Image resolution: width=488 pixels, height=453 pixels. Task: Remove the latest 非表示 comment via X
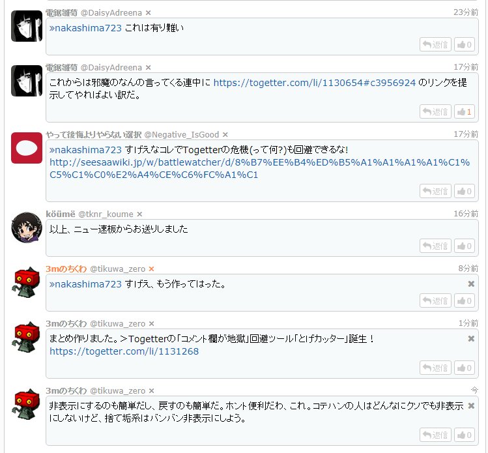point(471,406)
